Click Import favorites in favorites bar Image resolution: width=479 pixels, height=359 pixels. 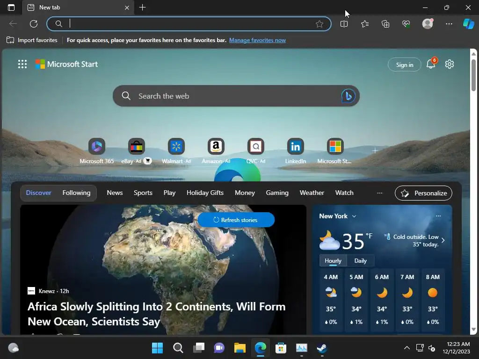(x=32, y=40)
